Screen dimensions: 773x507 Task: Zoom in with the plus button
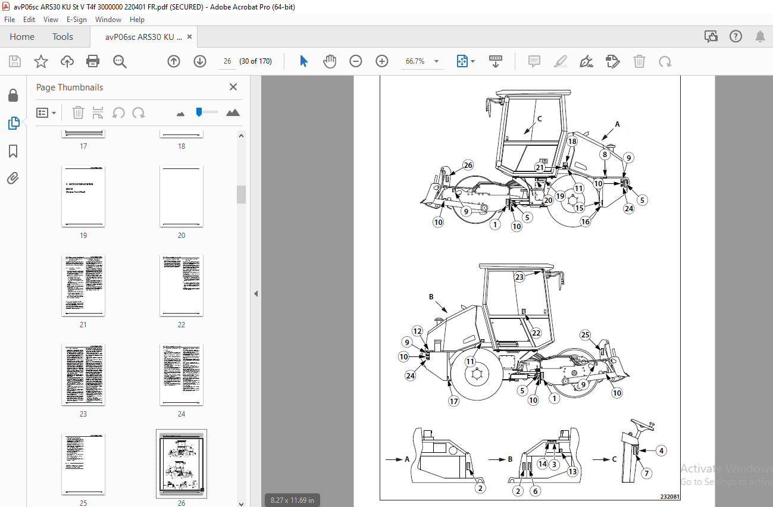382,61
